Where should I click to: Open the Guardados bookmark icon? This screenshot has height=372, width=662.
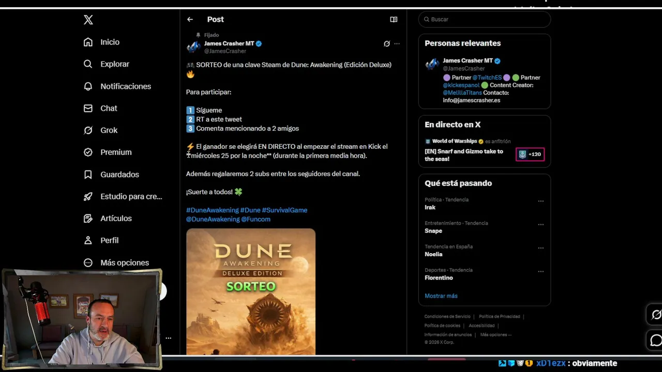pos(88,174)
